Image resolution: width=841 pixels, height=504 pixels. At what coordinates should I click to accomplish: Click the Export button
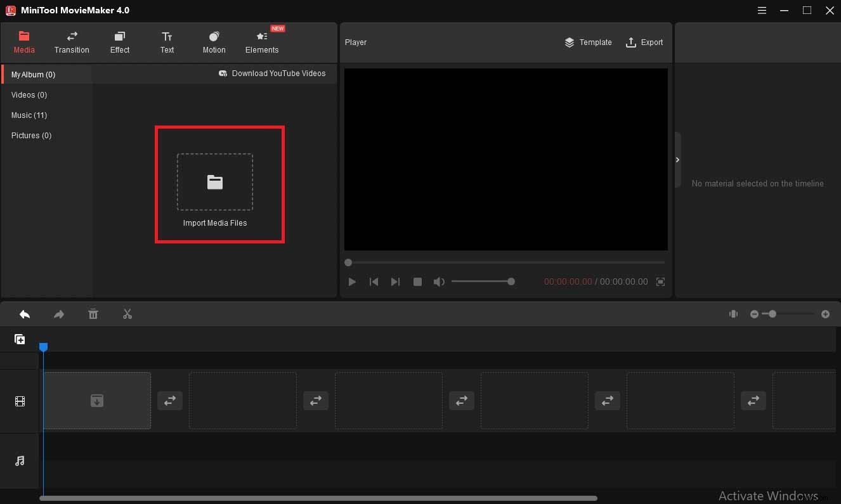pos(644,42)
